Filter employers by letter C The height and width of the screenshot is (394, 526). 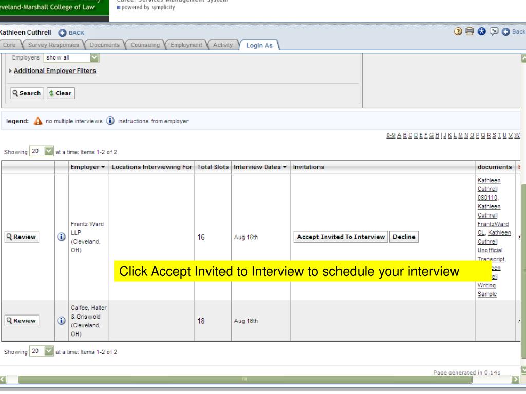(410, 135)
